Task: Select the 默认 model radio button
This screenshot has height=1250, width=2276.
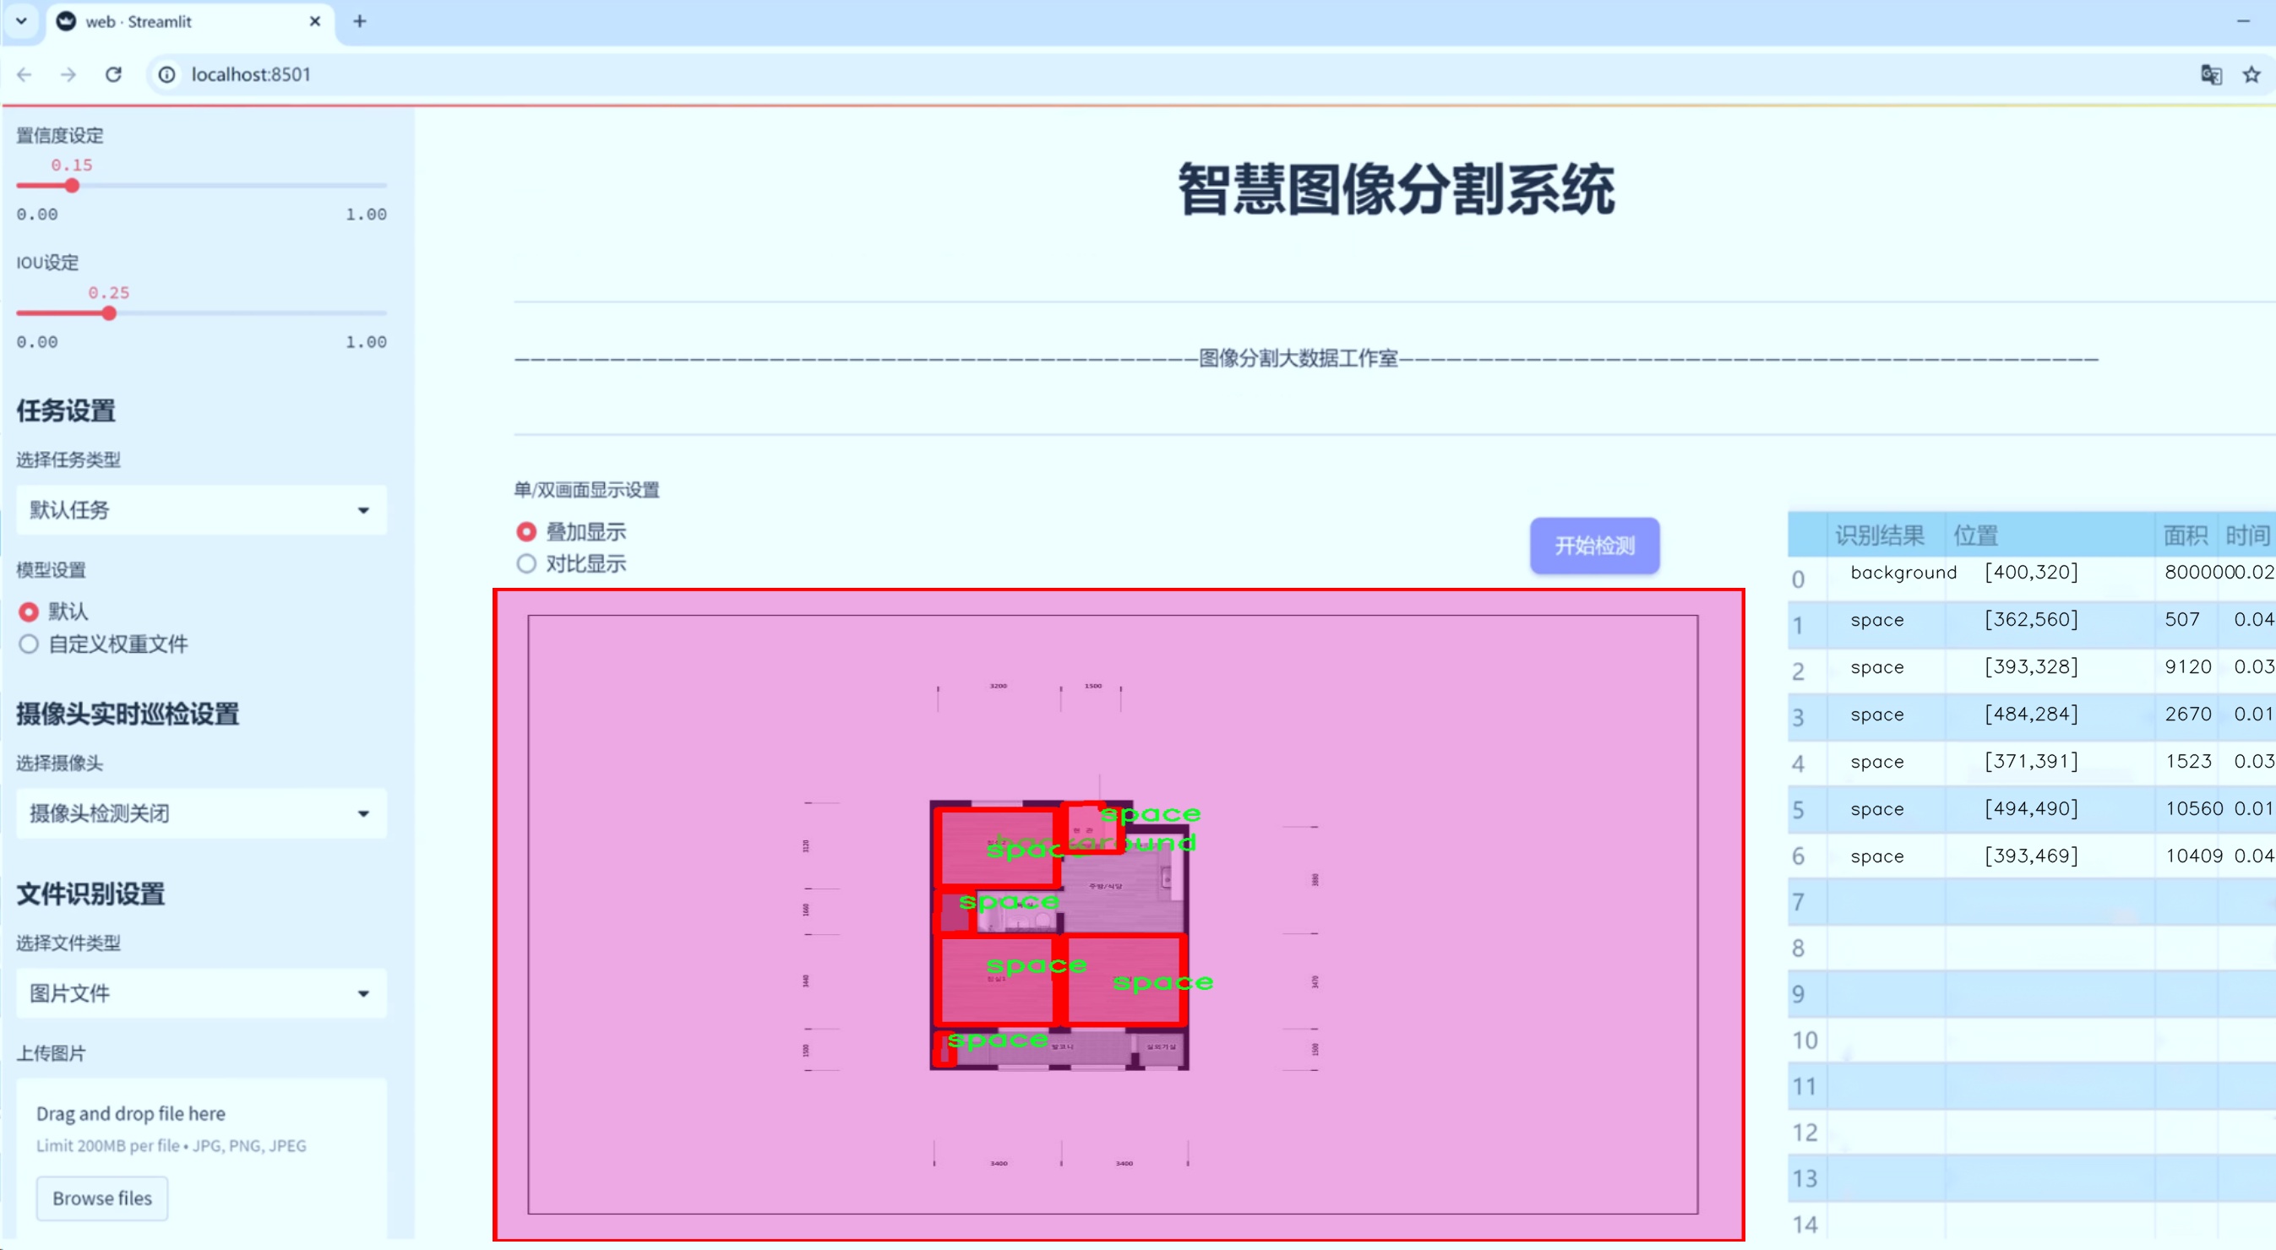Action: 30,611
